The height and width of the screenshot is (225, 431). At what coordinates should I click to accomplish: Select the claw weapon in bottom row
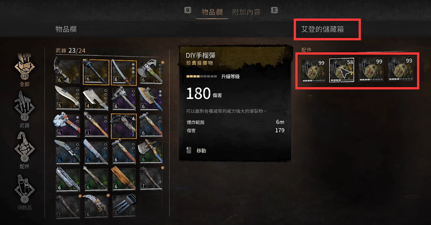pos(124,206)
